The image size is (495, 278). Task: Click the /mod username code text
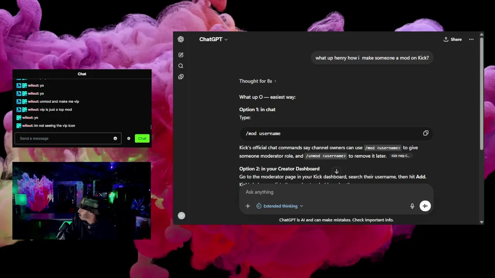tap(263, 134)
